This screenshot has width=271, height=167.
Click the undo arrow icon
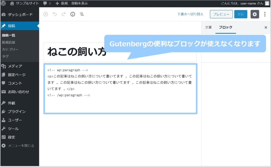click(x=55, y=14)
